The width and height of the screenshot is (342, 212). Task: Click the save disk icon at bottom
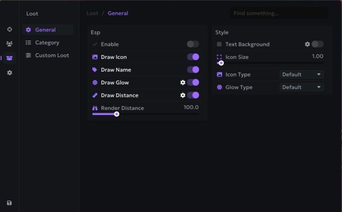(x=9, y=203)
